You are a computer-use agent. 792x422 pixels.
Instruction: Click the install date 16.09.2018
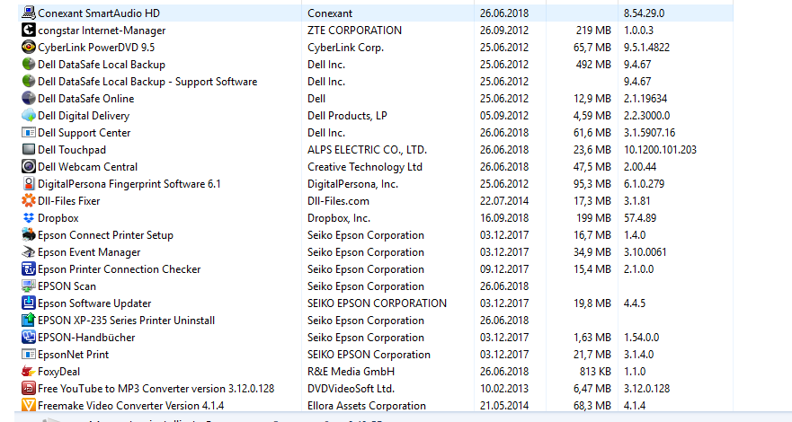(504, 218)
